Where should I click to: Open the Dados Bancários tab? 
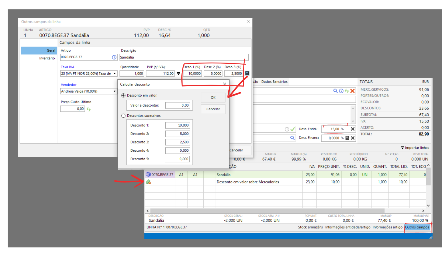coord(274,82)
